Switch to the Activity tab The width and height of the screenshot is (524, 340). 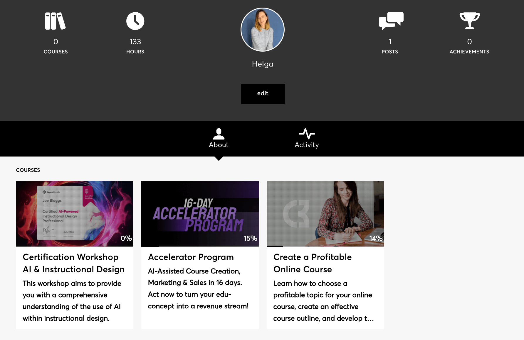point(307,139)
